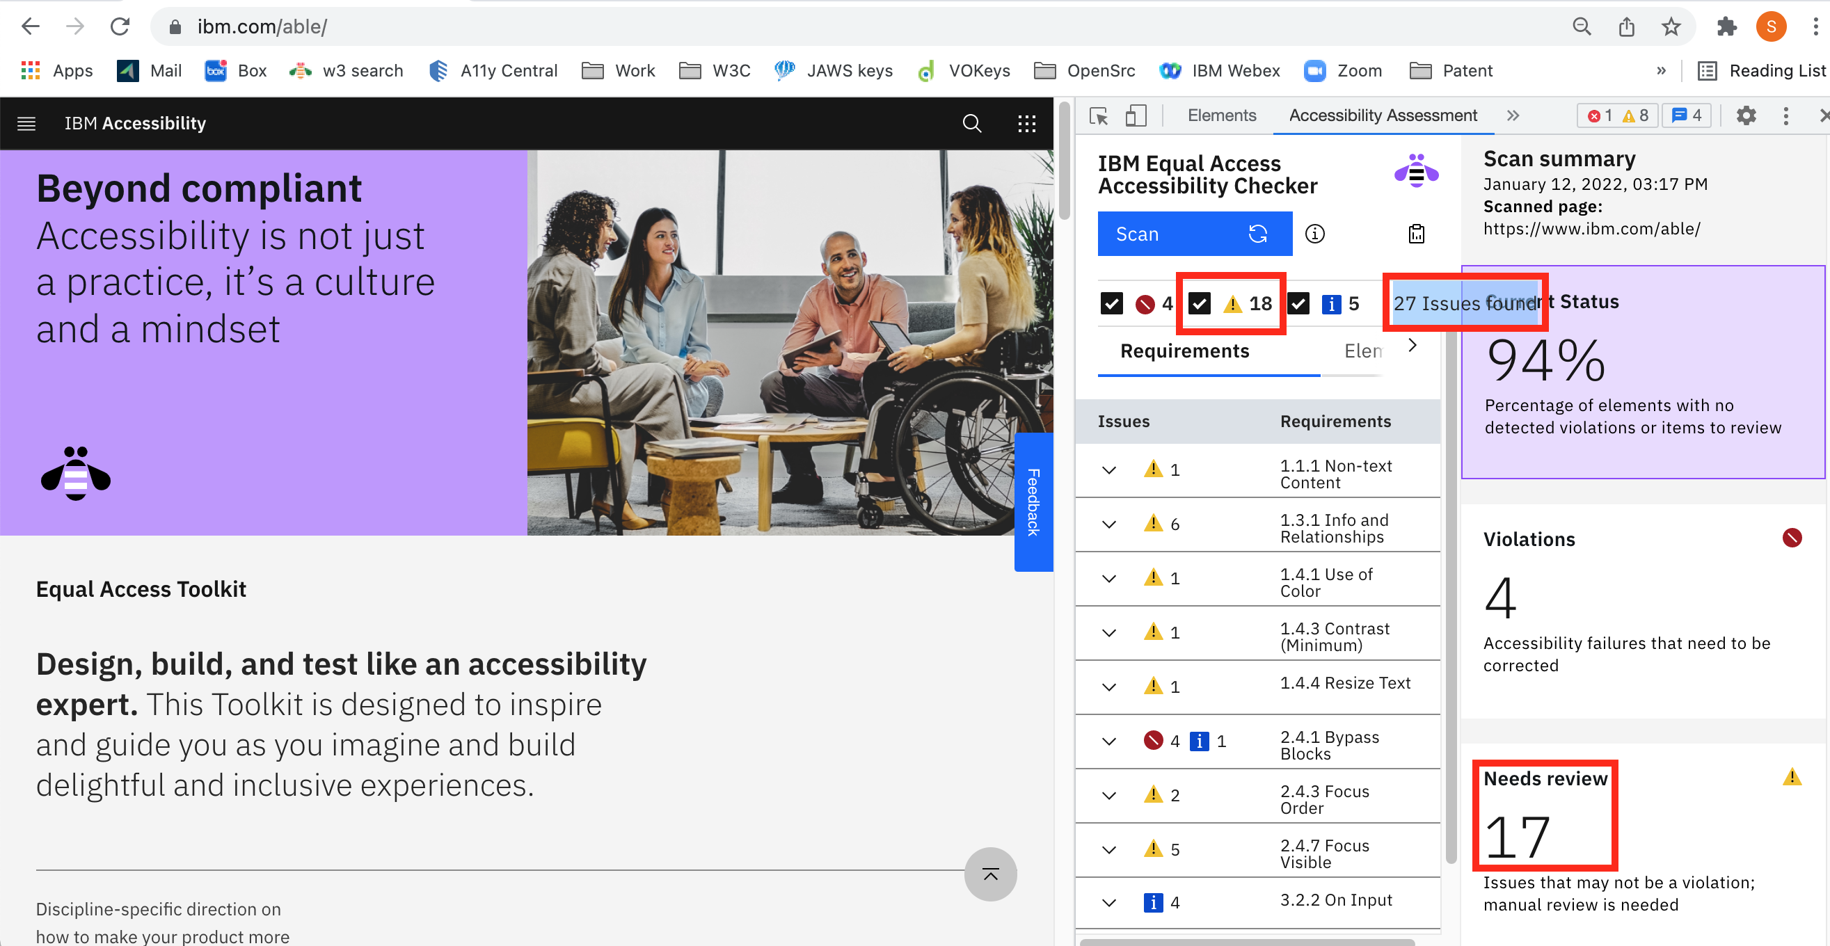Toggle the device toolbar icon in DevTools

coord(1136,115)
